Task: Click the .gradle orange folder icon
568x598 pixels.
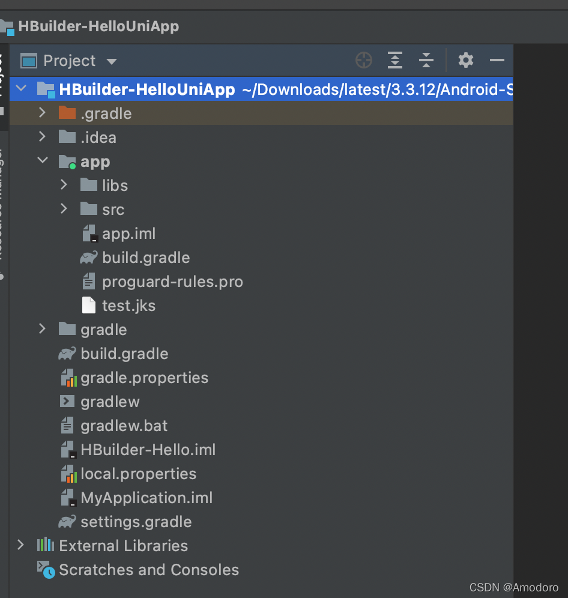Action: point(67,113)
